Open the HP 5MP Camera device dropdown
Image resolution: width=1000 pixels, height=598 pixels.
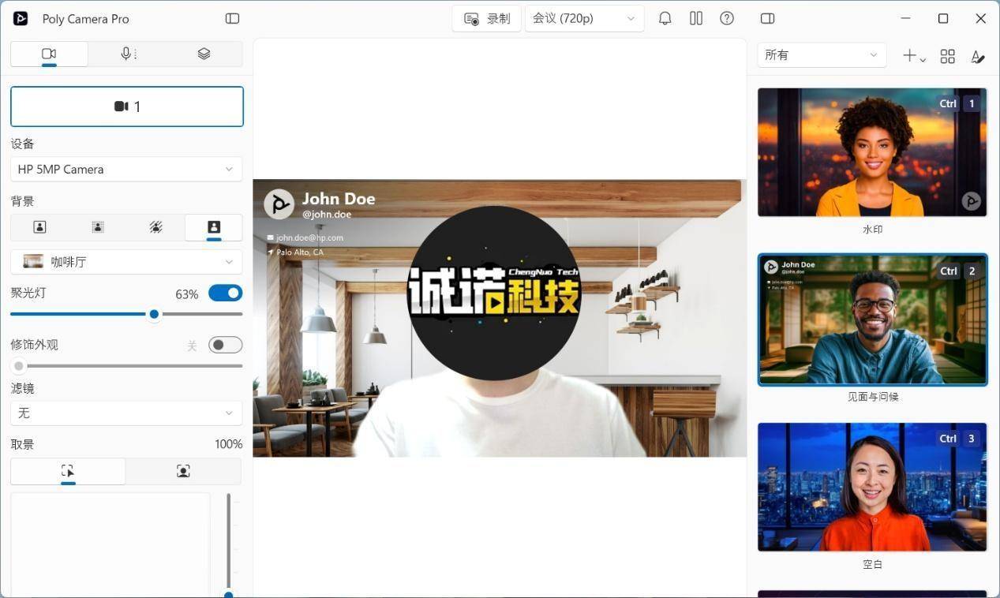coord(126,169)
